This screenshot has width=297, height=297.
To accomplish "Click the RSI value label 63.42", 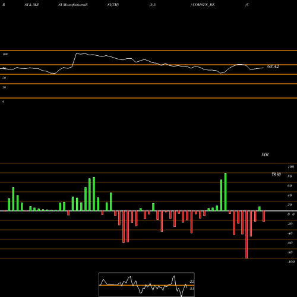I will click(273, 67).
